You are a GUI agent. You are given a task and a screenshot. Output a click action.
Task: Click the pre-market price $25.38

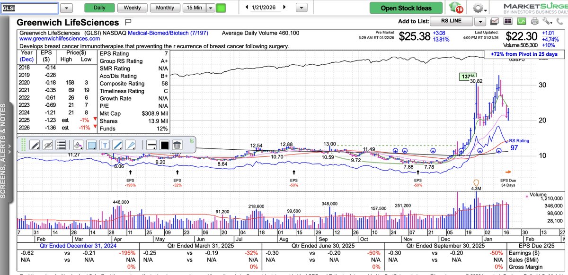point(415,36)
